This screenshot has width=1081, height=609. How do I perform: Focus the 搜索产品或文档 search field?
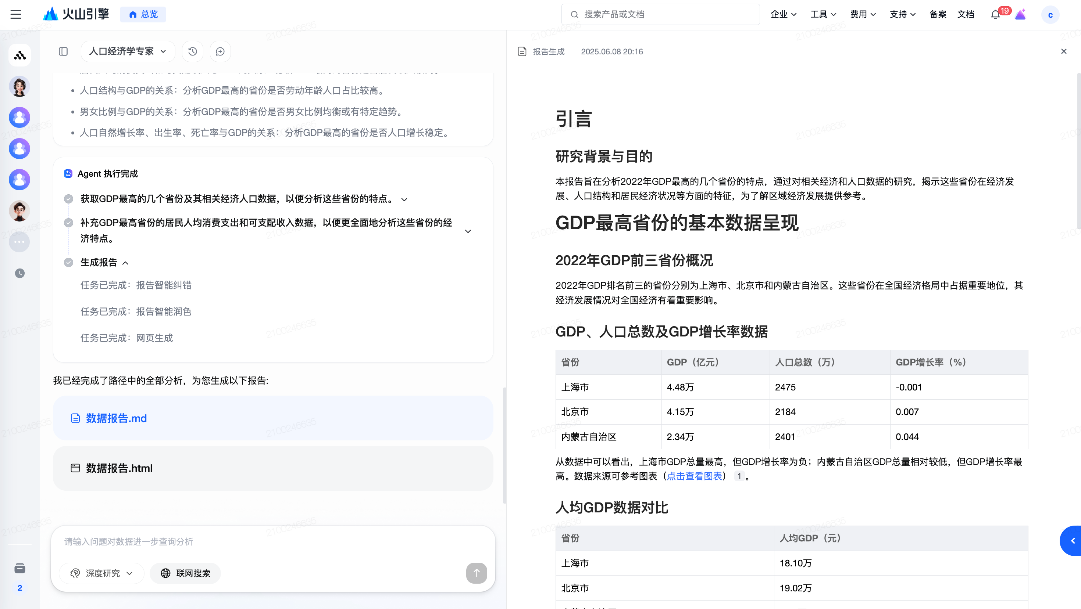tap(660, 14)
